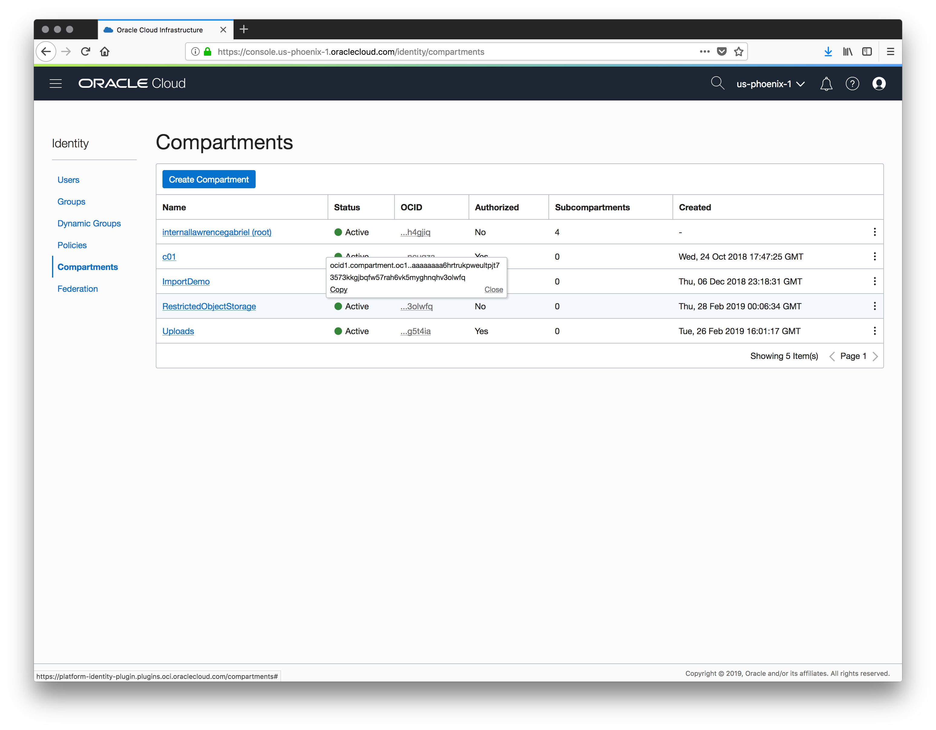Click the Create Compartment button
936x730 pixels.
(209, 179)
